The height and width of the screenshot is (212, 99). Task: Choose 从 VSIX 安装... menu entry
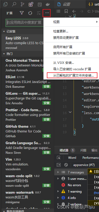click(71, 63)
